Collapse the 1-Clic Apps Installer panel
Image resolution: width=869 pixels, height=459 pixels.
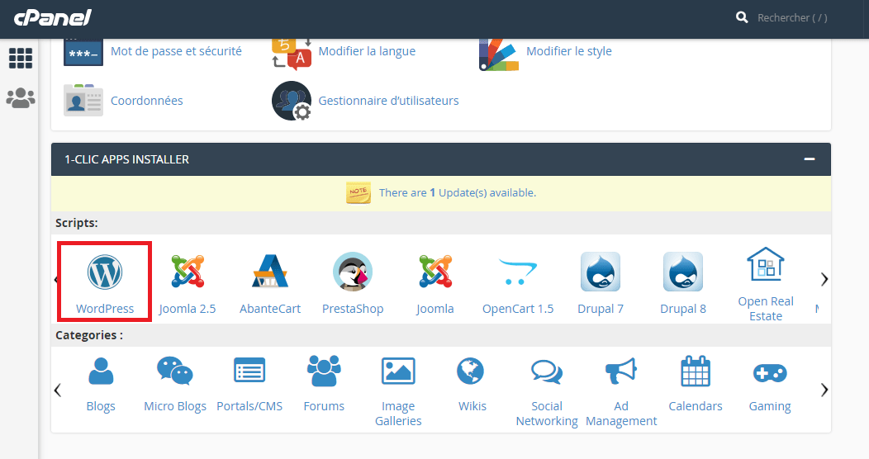point(810,159)
